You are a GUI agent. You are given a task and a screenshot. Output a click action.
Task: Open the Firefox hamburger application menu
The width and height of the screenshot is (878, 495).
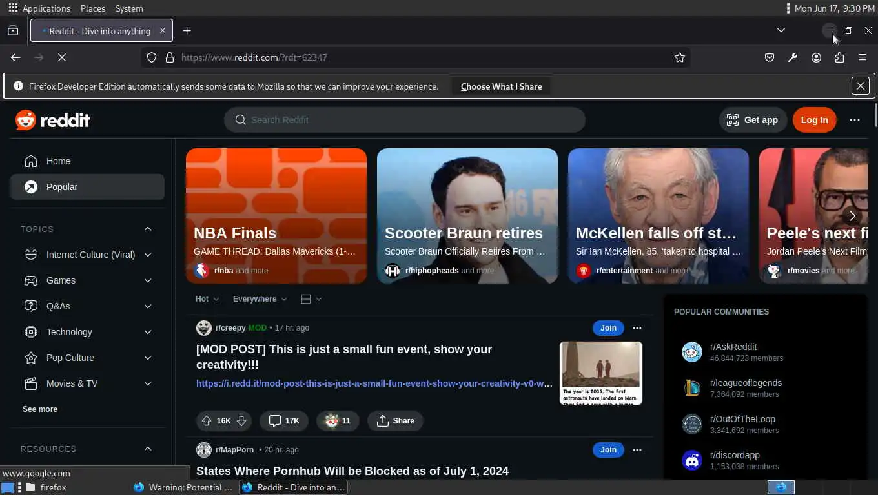tap(863, 57)
